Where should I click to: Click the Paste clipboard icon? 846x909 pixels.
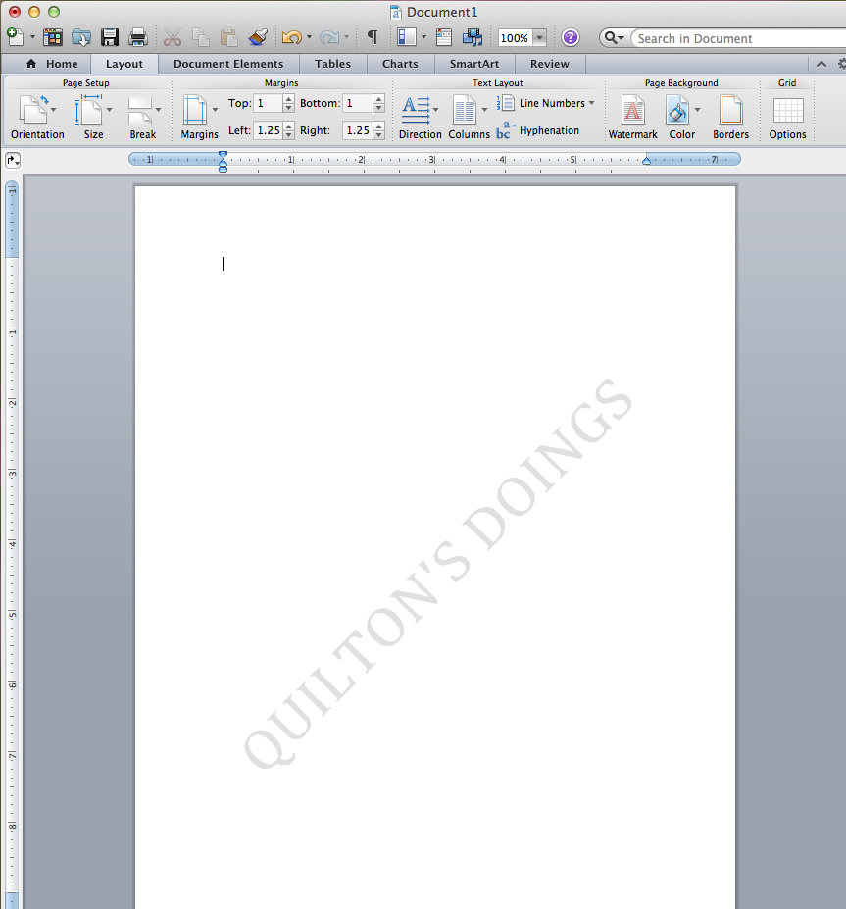pyautogui.click(x=228, y=37)
